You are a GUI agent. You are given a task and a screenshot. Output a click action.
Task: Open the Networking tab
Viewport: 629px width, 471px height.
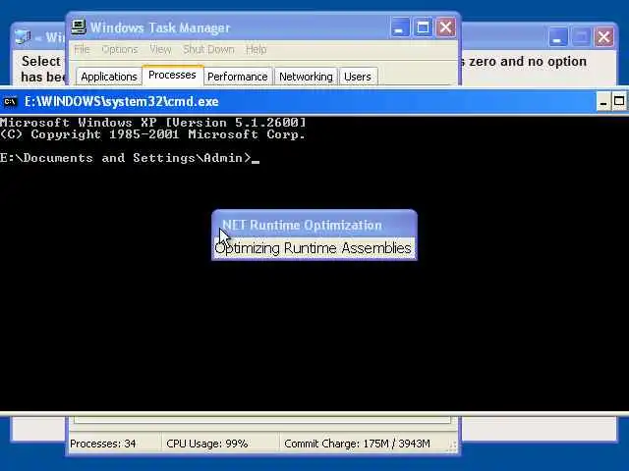click(306, 77)
